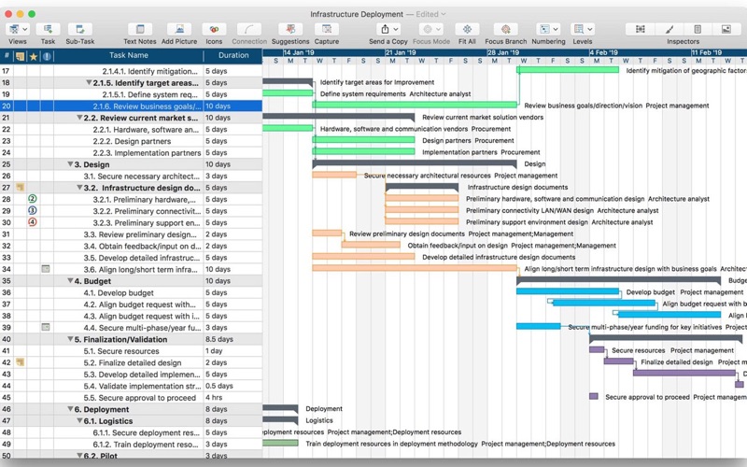Viewport: 747px width, 467px height.
Task: Click the Fit All toolbar icon
Action: coord(467,30)
